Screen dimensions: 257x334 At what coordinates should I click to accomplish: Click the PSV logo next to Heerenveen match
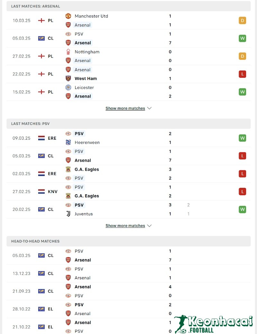[68, 133]
